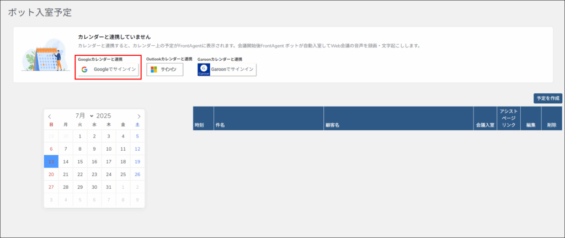Screen dimensions: 565x238
Task: Click the Outlook サインイン button
Action: pyautogui.click(x=165, y=70)
